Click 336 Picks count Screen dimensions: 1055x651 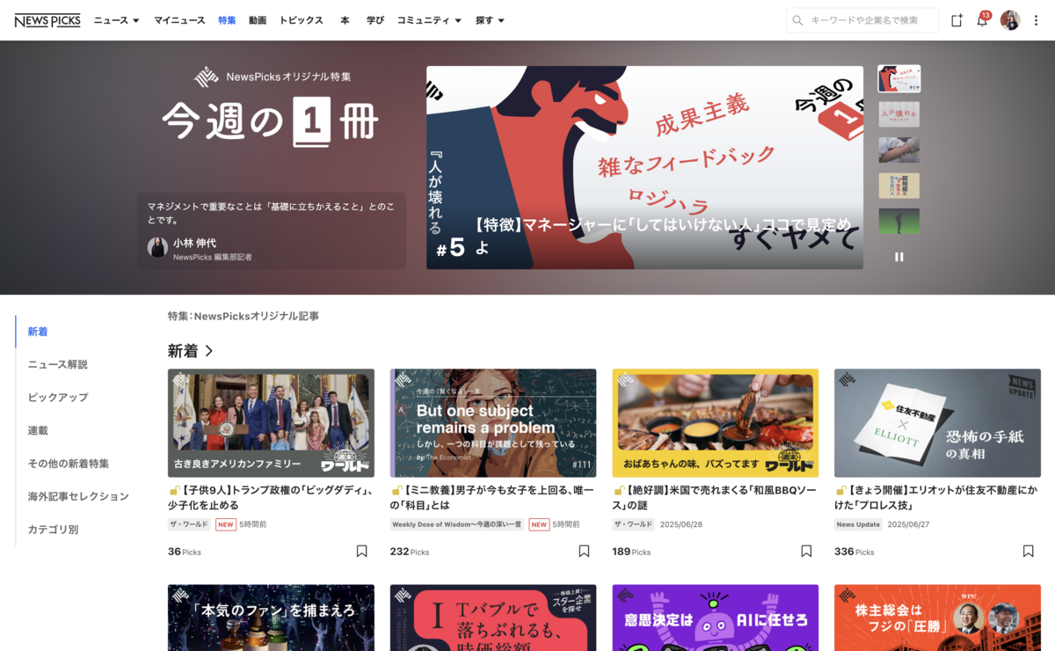(854, 552)
